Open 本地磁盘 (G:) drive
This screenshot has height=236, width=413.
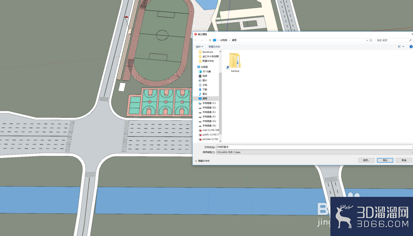coord(207,121)
